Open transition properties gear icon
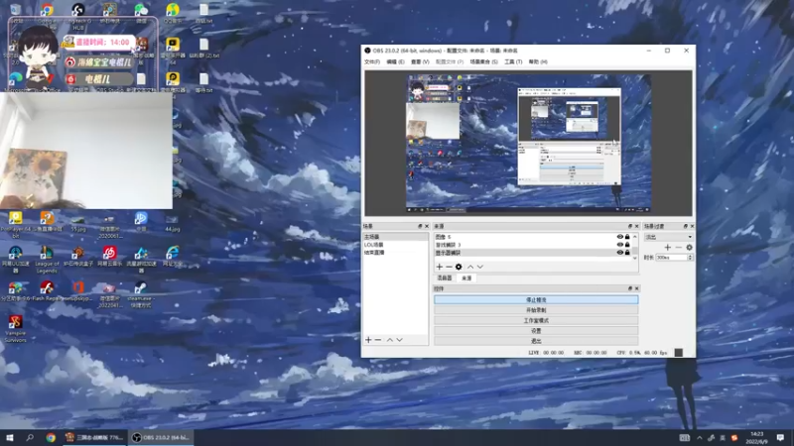The height and width of the screenshot is (446, 794). (x=689, y=247)
